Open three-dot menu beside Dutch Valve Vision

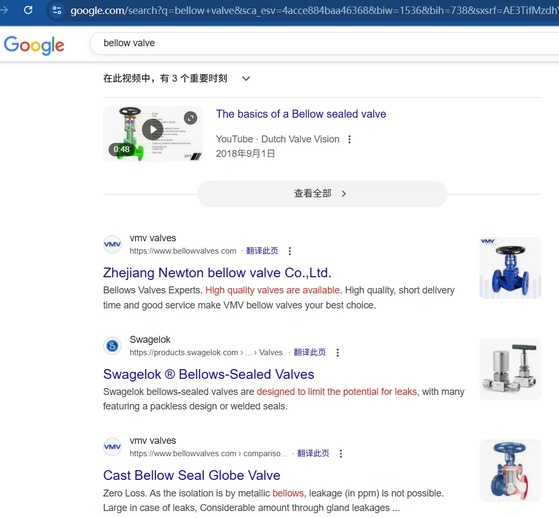(x=349, y=139)
